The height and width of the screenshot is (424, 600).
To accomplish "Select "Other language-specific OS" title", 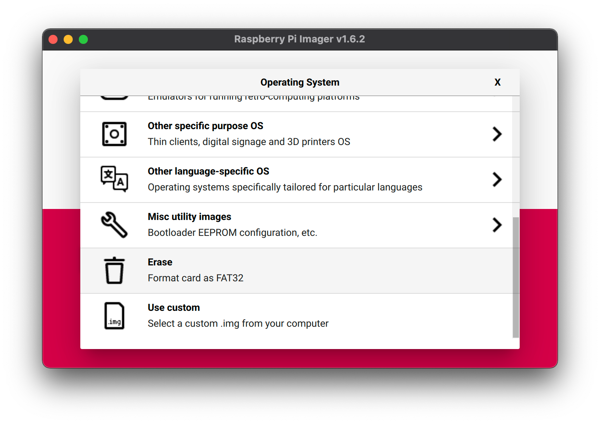I will 208,171.
